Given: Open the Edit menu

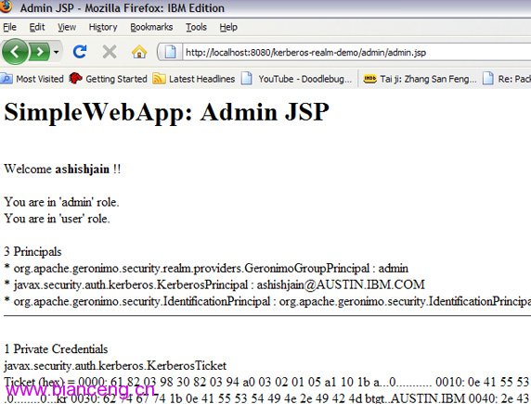Looking at the screenshot, I should pos(37,27).
